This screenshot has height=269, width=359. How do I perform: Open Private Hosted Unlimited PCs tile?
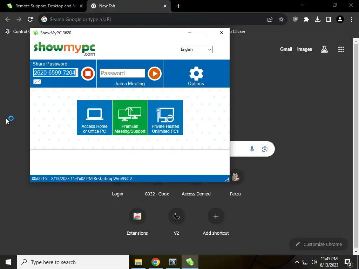(x=165, y=118)
